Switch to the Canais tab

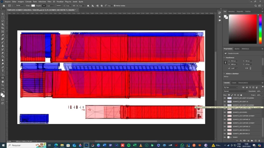(x=235, y=83)
